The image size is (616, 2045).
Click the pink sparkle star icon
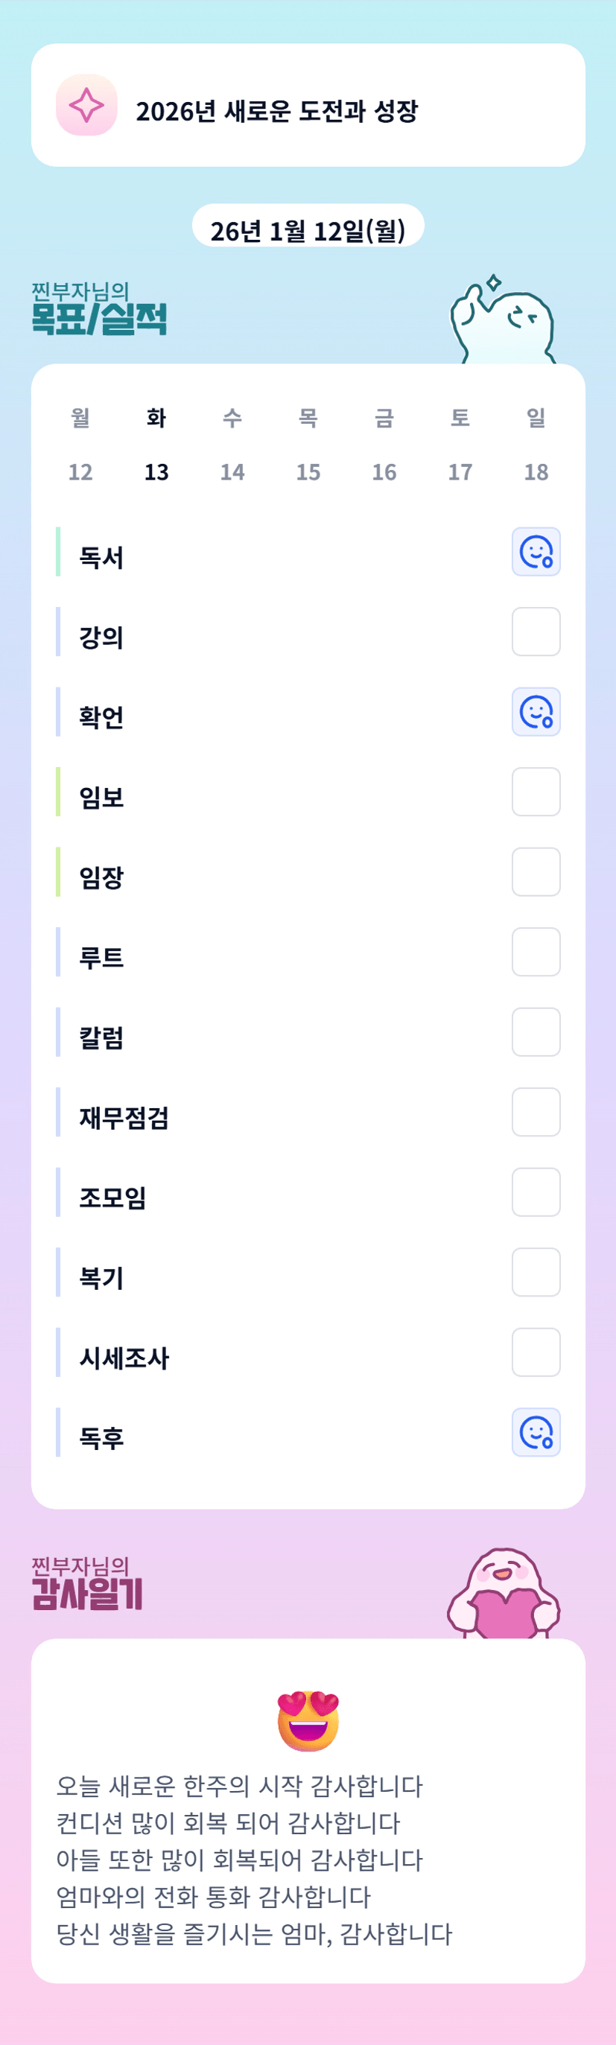click(86, 106)
